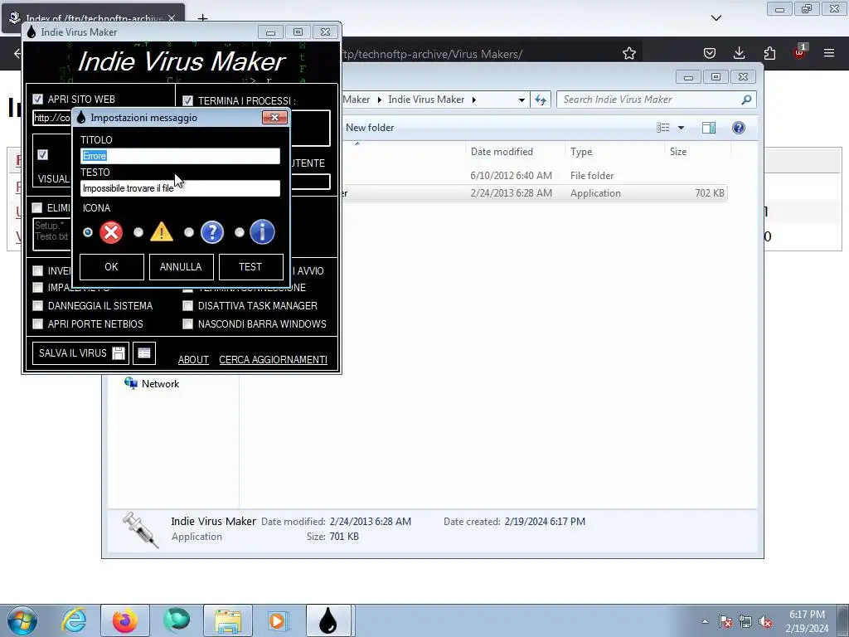849x637 pixels.
Task: Toggle the Explorer preview pane icon
Action: (x=709, y=128)
